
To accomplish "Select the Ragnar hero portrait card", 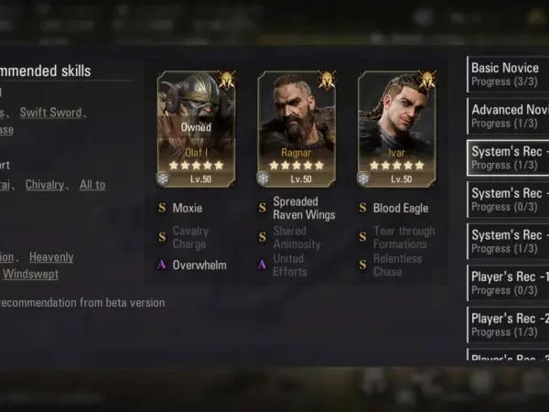I will coord(296,129).
